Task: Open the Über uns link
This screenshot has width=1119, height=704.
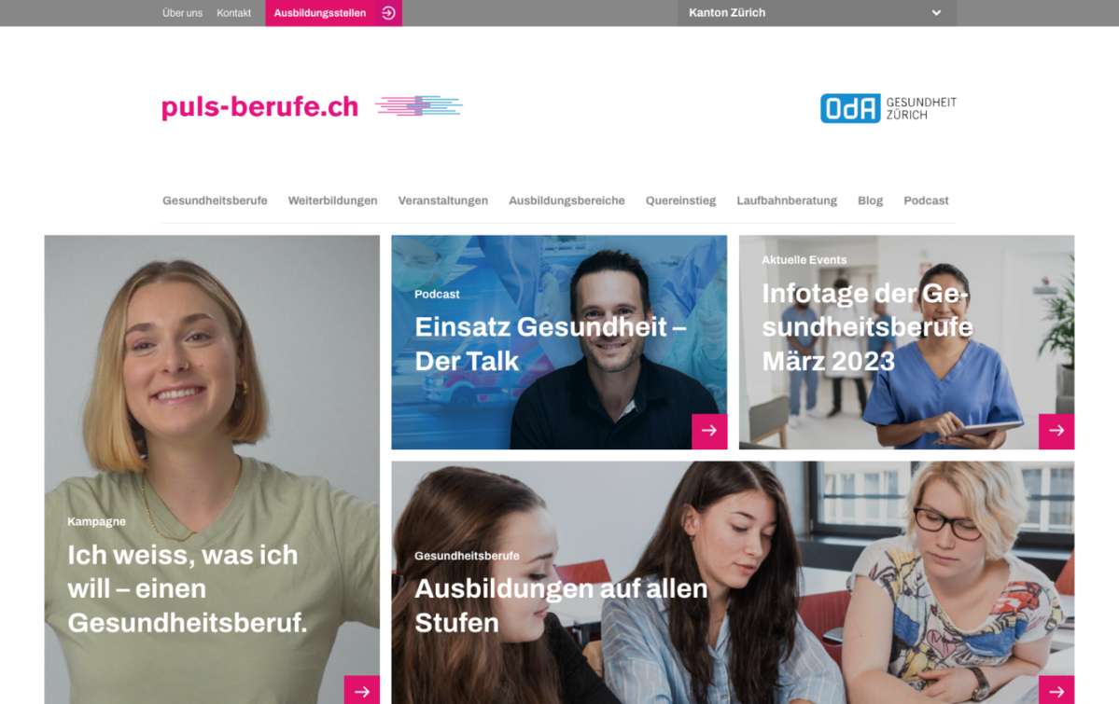Action: pyautogui.click(x=182, y=13)
